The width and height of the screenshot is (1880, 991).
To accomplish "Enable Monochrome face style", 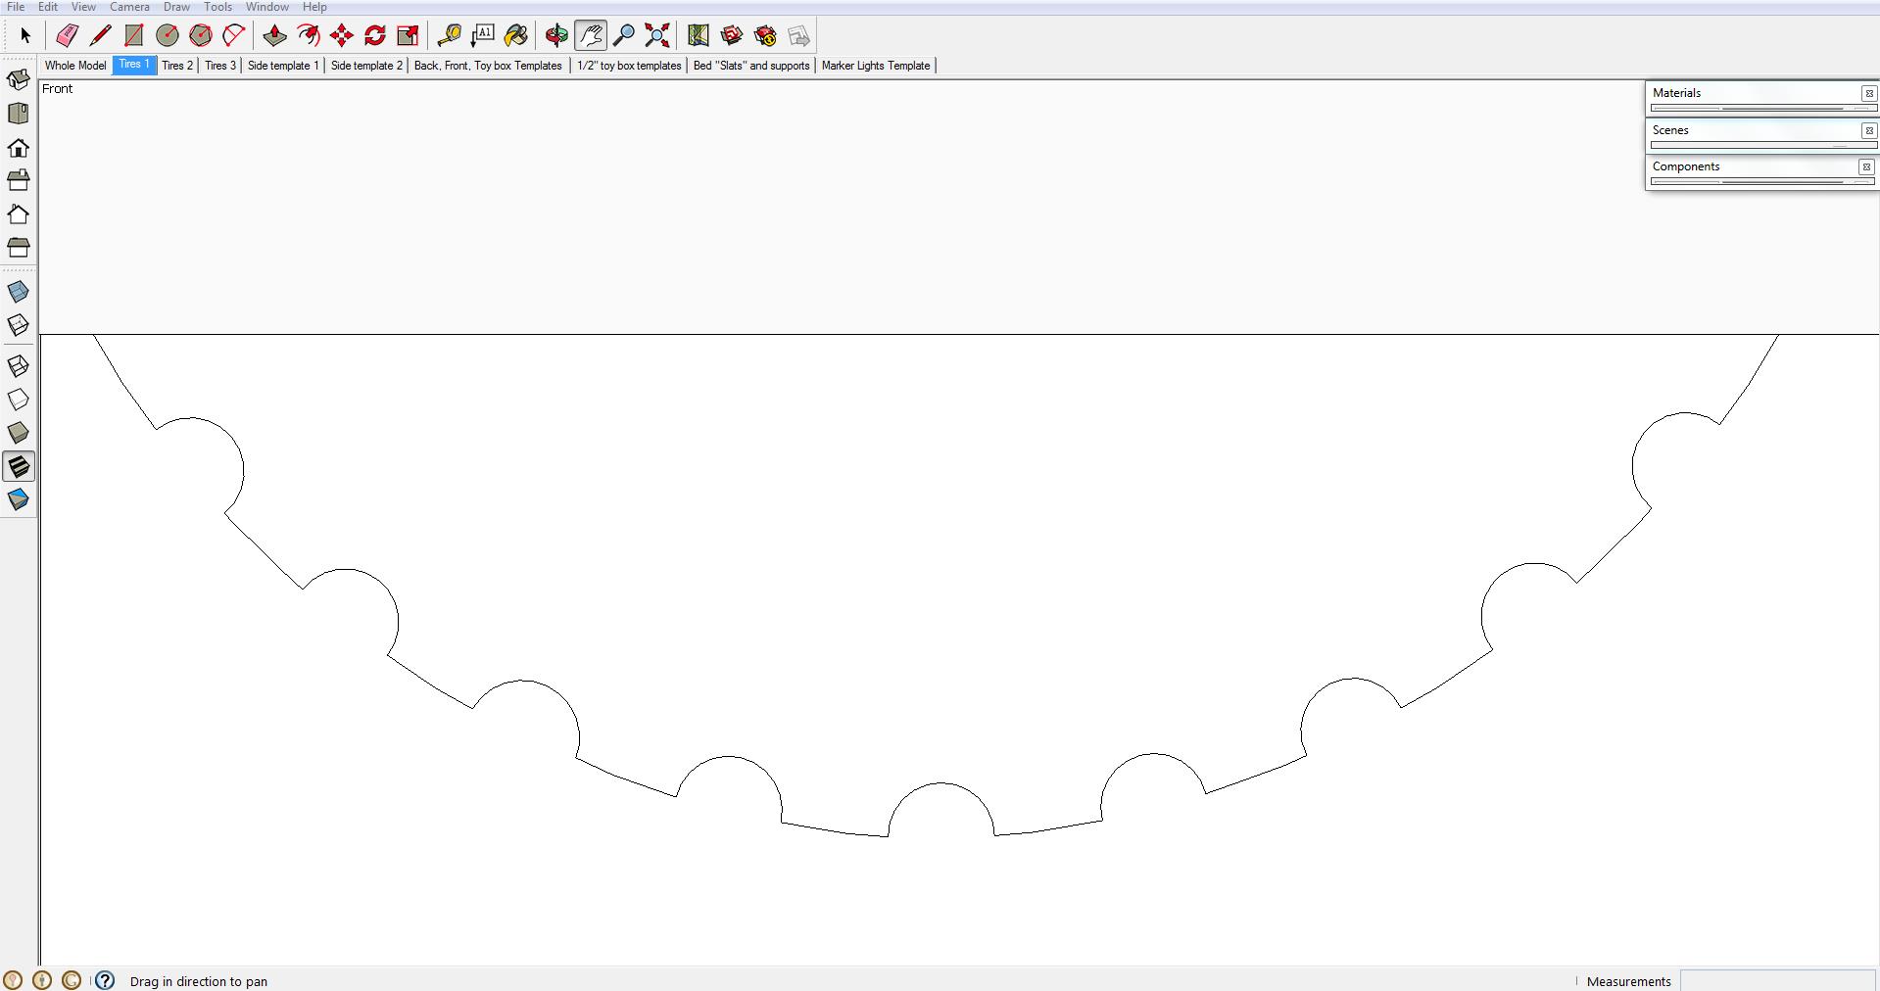I will coord(19,500).
